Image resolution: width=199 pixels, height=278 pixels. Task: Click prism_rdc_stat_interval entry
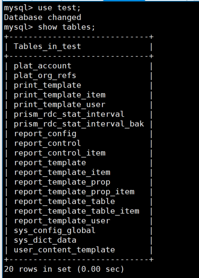point(69,114)
